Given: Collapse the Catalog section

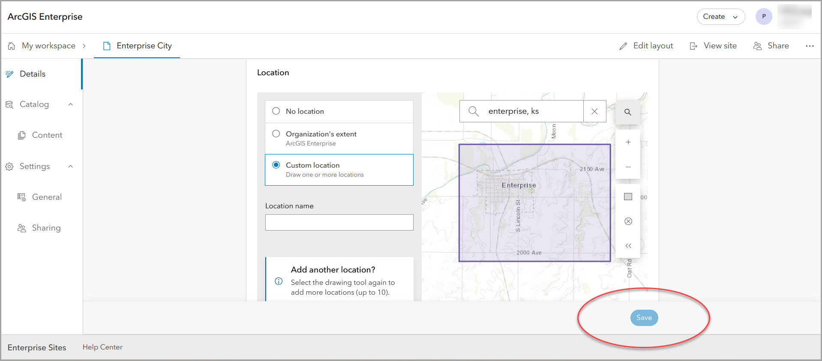Looking at the screenshot, I should pyautogui.click(x=71, y=104).
